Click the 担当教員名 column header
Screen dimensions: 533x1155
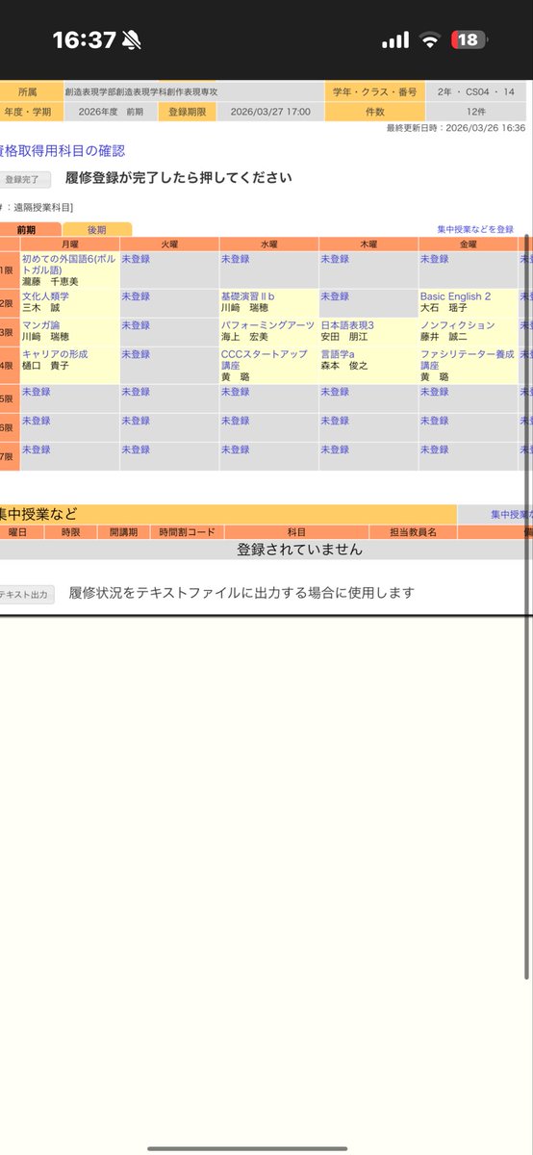tap(413, 531)
